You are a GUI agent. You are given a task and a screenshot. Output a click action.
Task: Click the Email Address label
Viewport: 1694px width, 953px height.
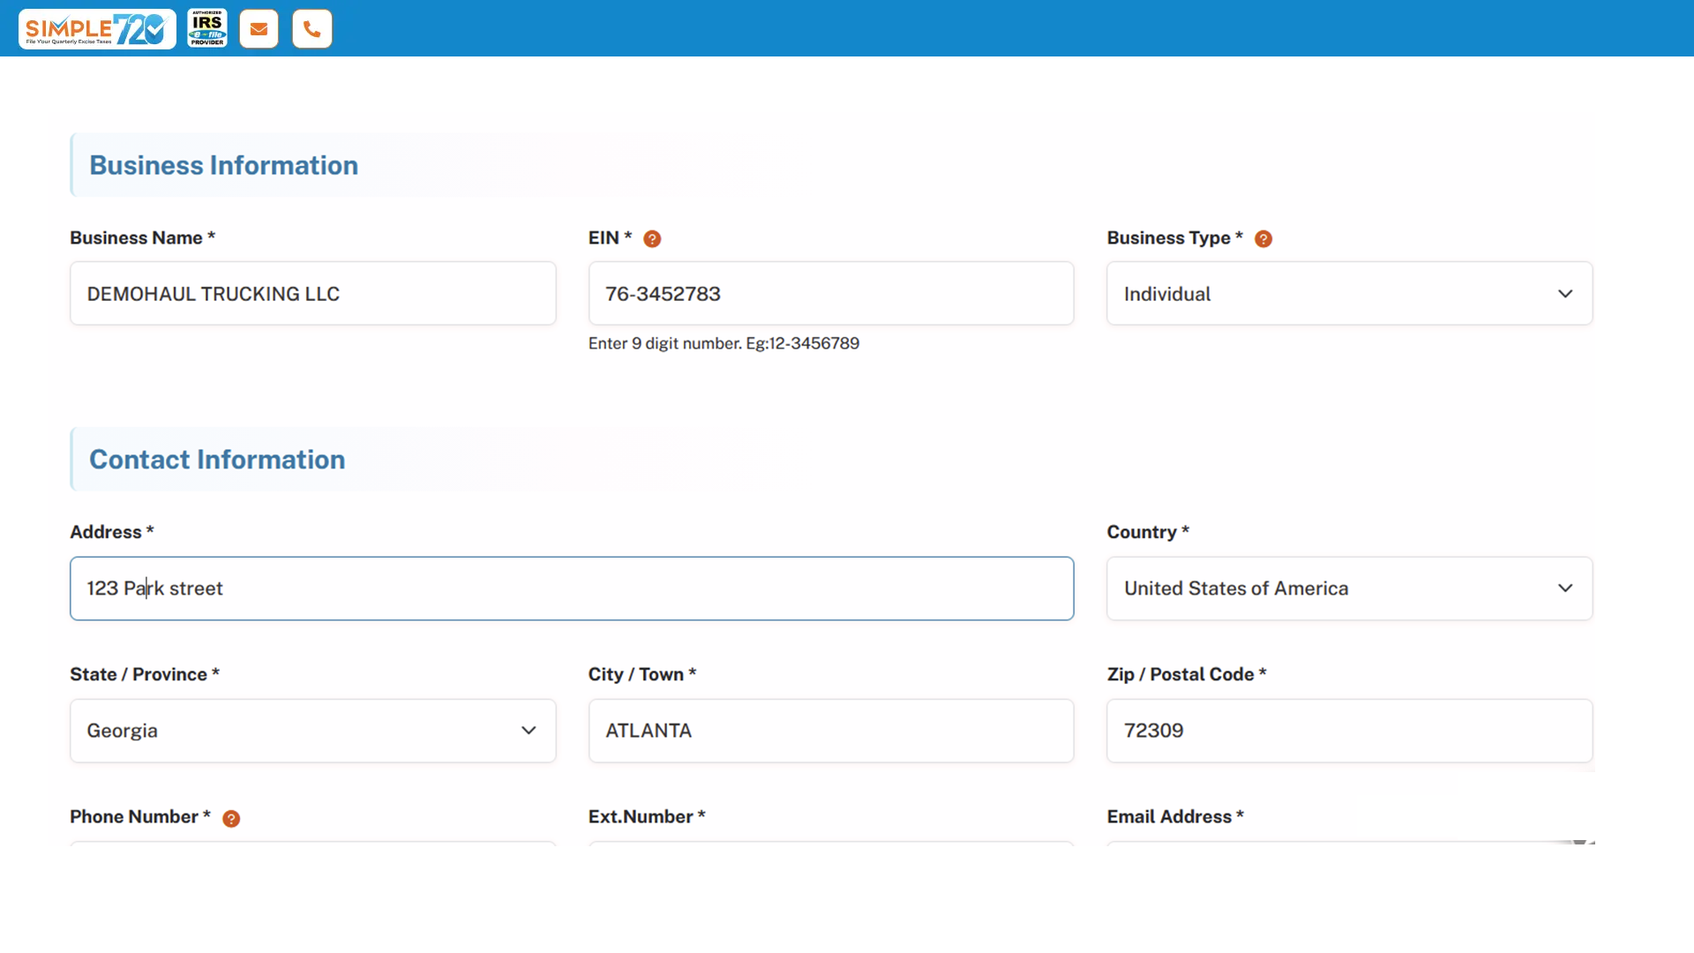click(1175, 816)
